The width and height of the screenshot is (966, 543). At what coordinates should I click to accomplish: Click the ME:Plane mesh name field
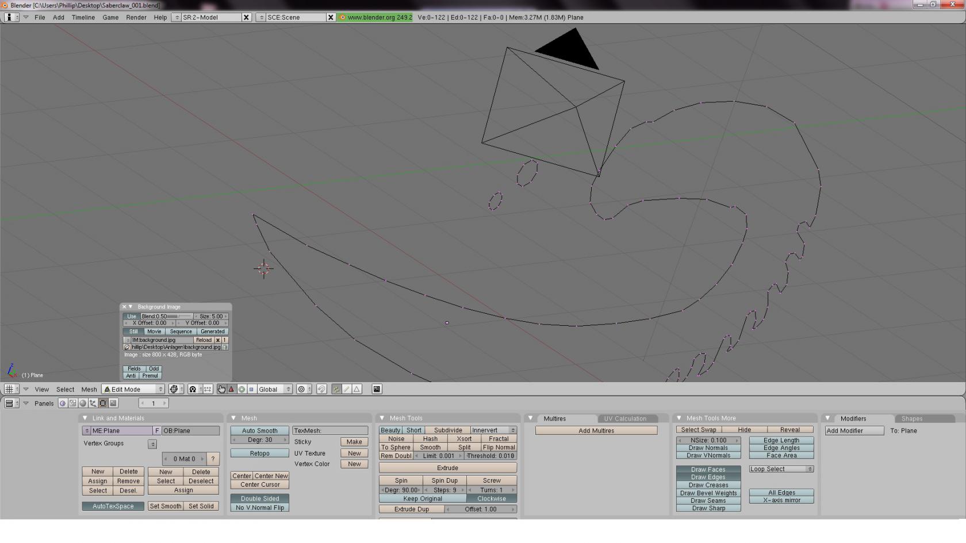coord(121,431)
